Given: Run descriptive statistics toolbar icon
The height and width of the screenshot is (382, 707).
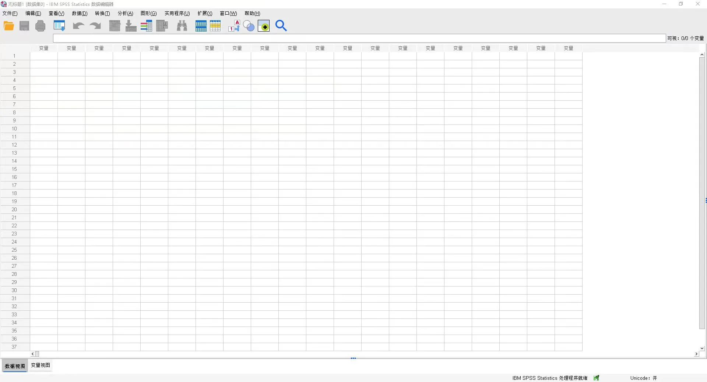Looking at the screenshot, I should click(162, 26).
